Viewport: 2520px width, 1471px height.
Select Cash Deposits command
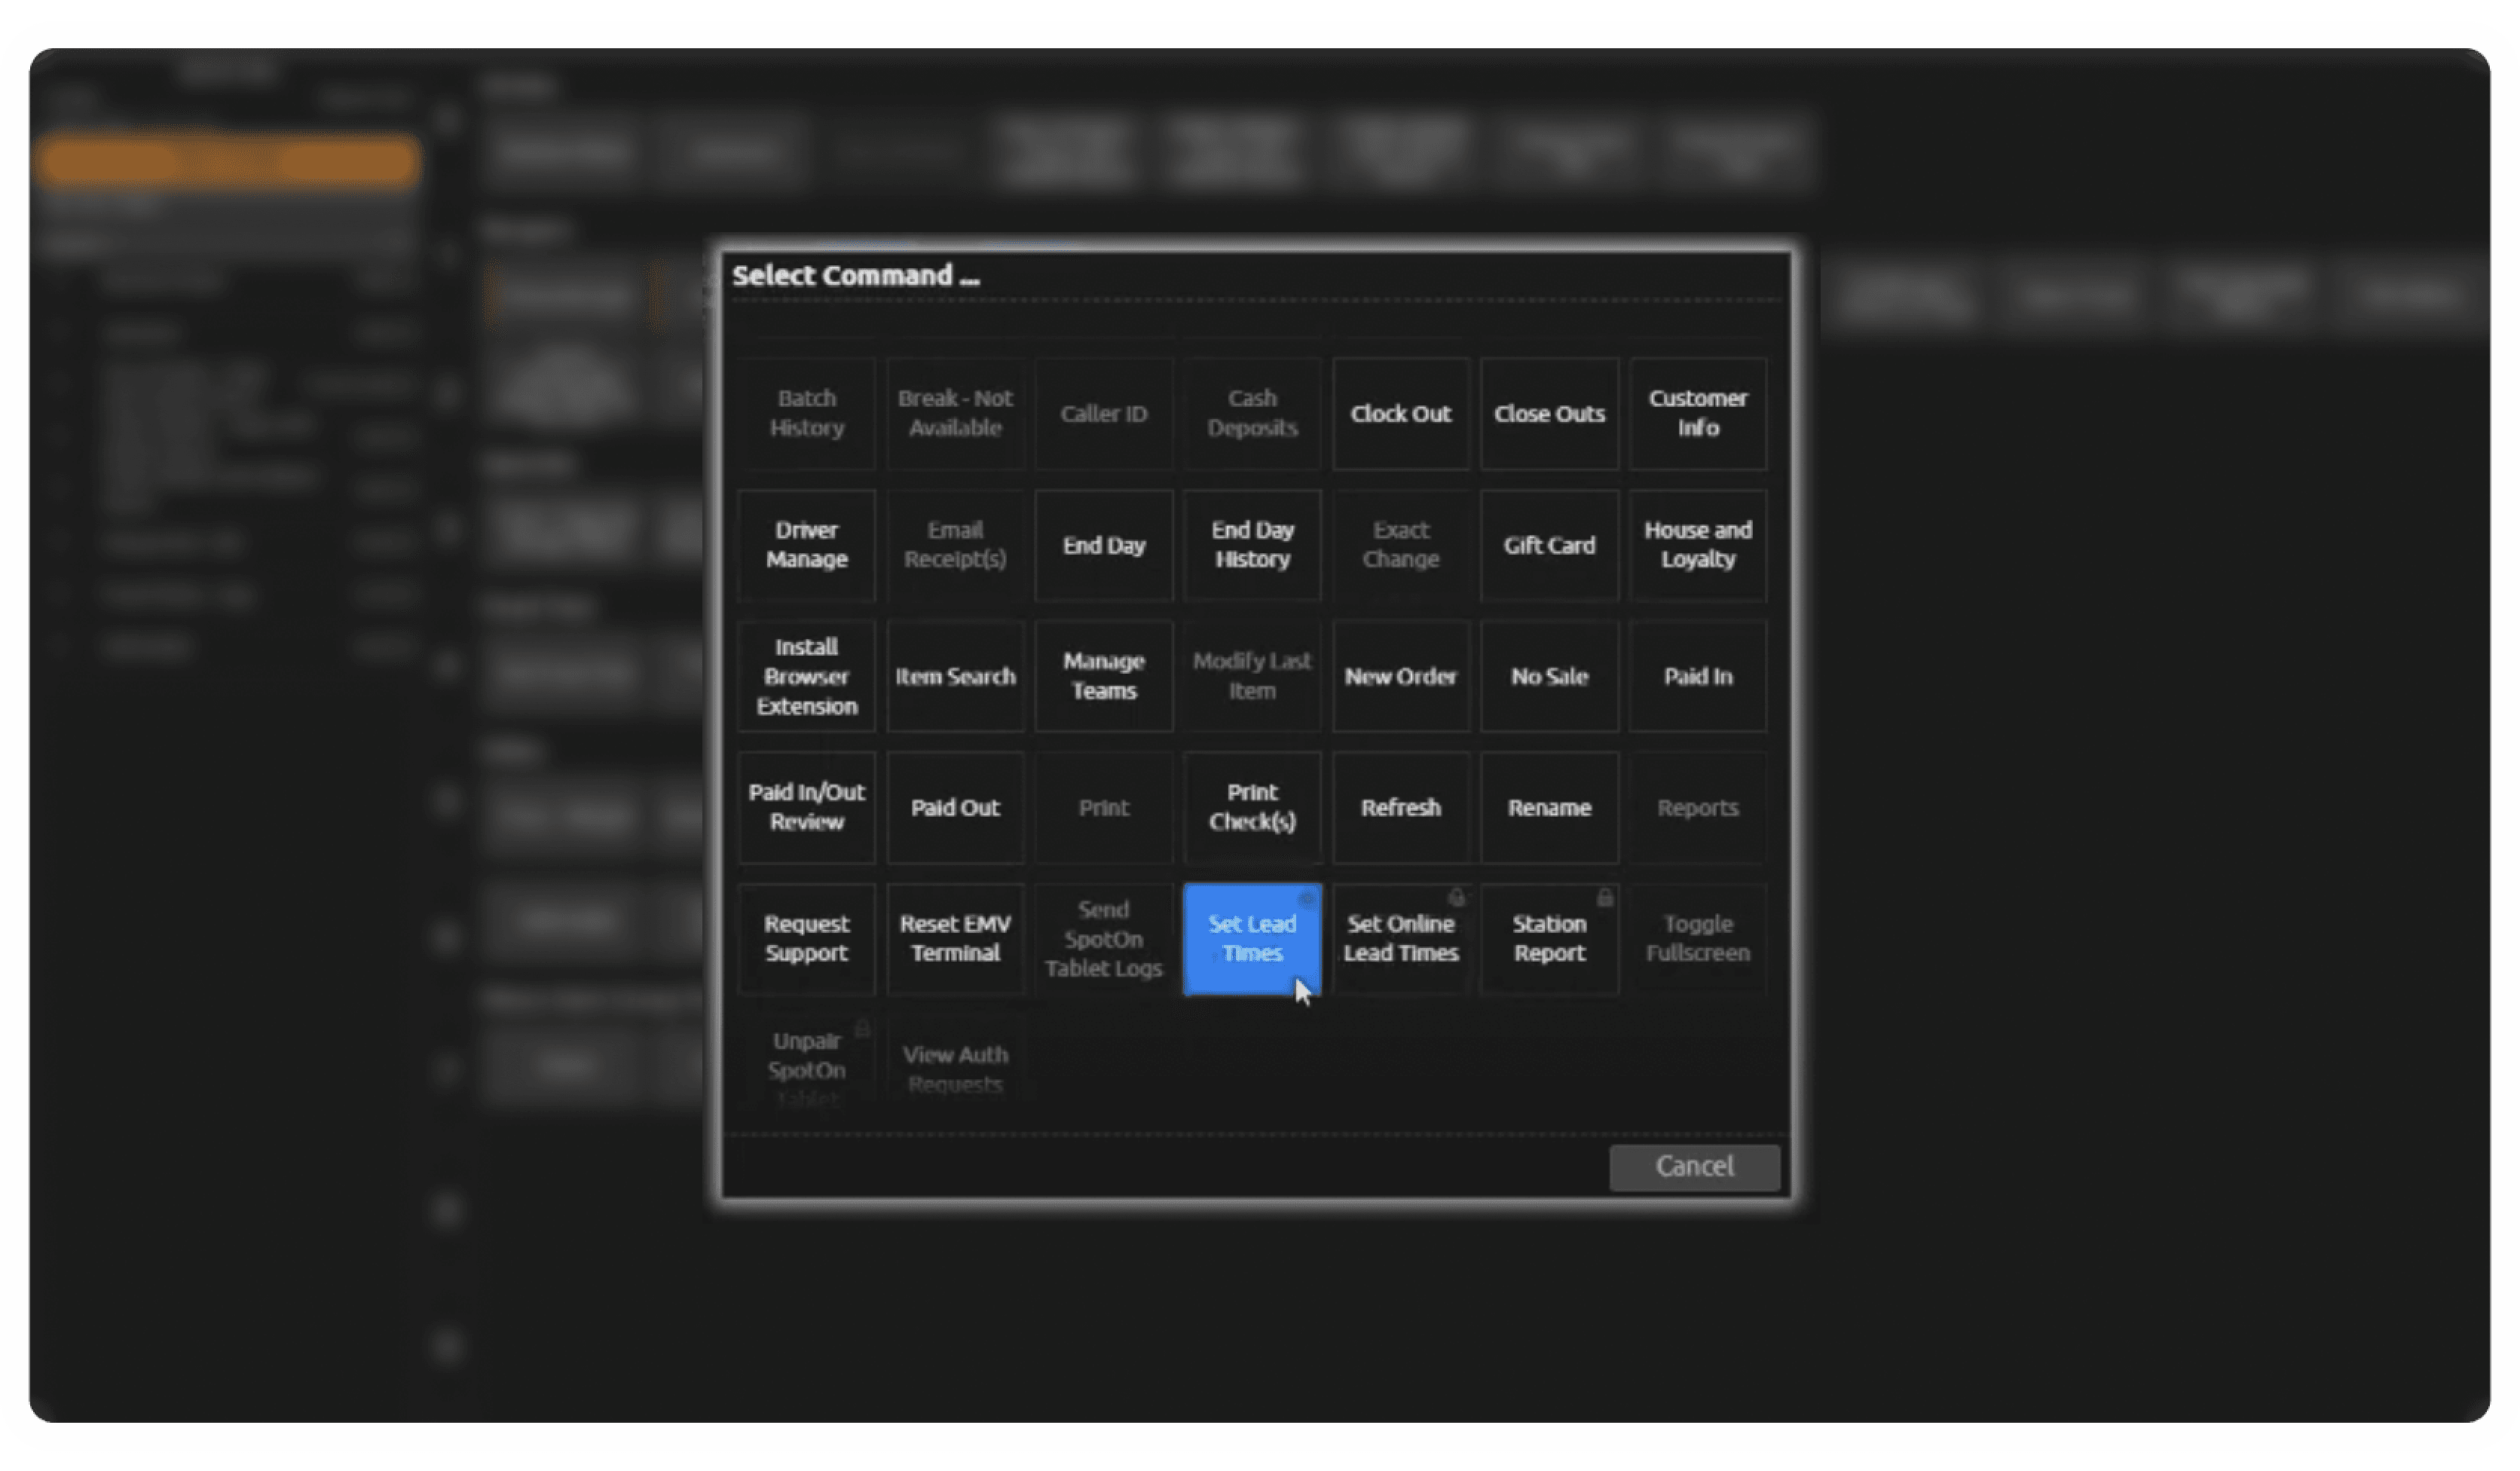(1252, 413)
